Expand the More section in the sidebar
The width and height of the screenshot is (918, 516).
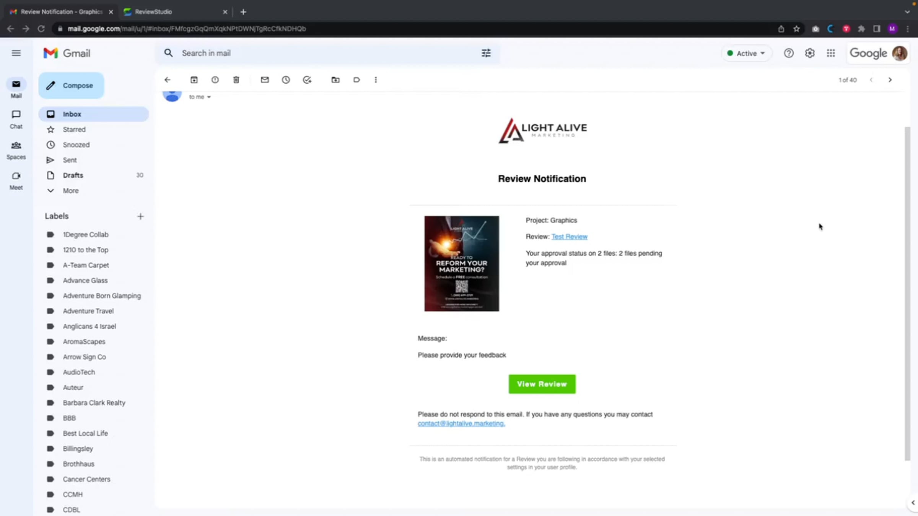pyautogui.click(x=70, y=190)
